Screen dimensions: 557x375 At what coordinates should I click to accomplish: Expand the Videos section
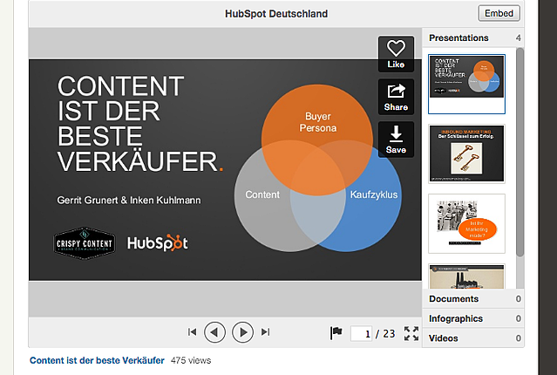(473, 338)
